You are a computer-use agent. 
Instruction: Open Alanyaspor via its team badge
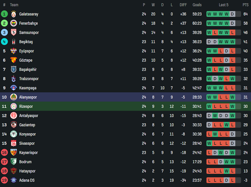pyautogui.click(x=14, y=97)
